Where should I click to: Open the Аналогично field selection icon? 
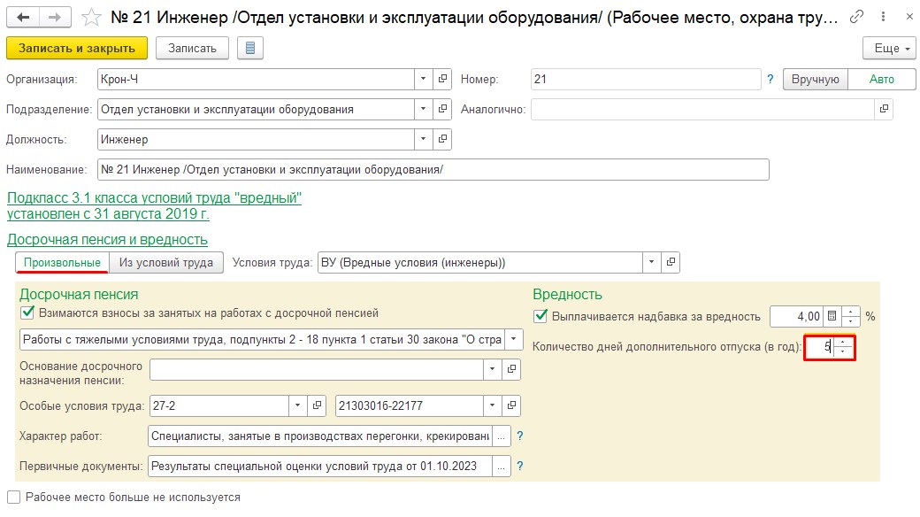[883, 109]
